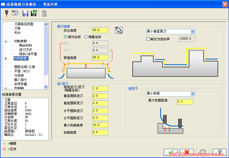229x158 pixels.
Task: Click the 12500.0 feed rate field
Action: pyautogui.click(x=187, y=39)
